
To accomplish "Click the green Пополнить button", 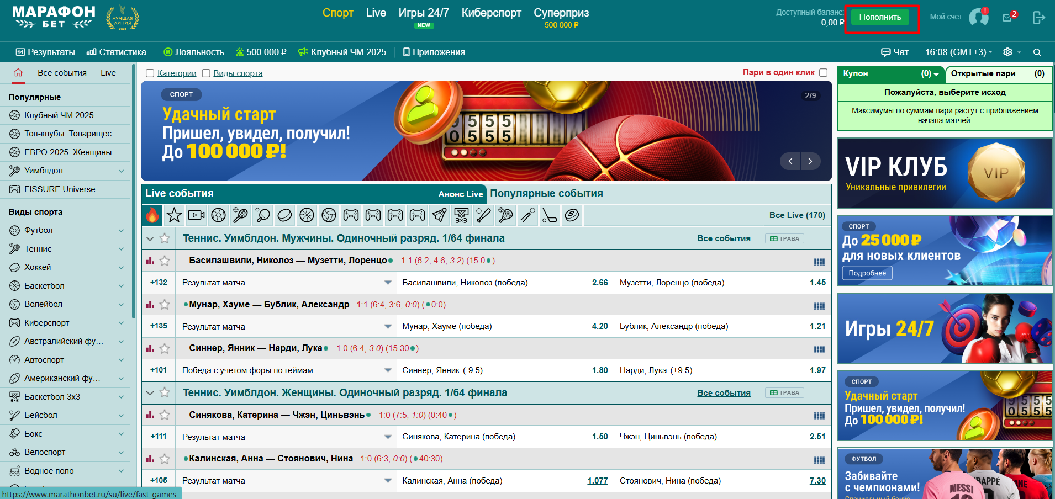I will [x=880, y=17].
